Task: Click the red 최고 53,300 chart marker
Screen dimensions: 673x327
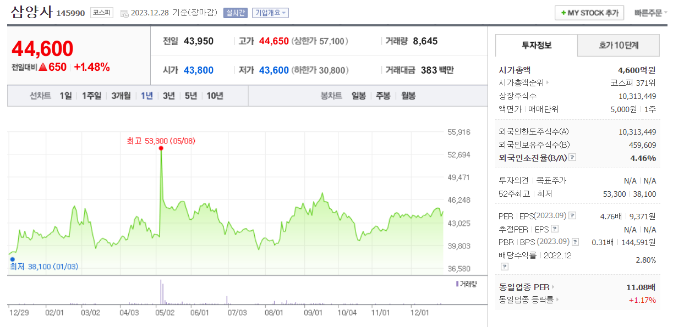Action: (161, 148)
